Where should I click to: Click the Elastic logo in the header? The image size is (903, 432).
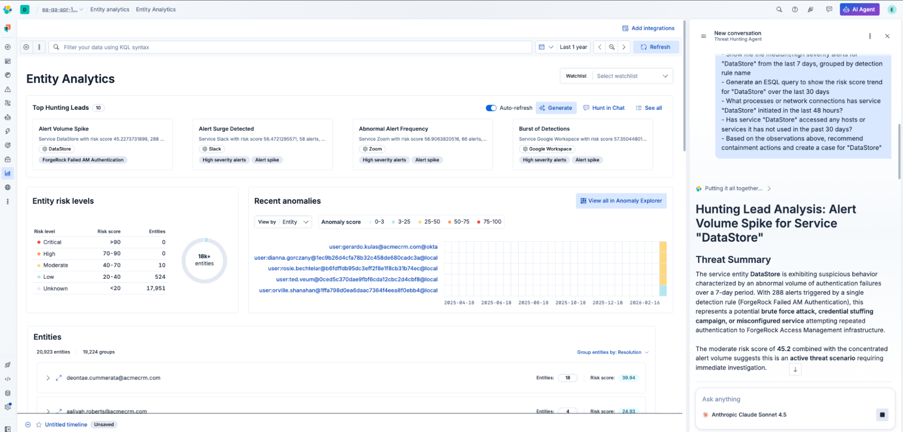click(x=8, y=9)
